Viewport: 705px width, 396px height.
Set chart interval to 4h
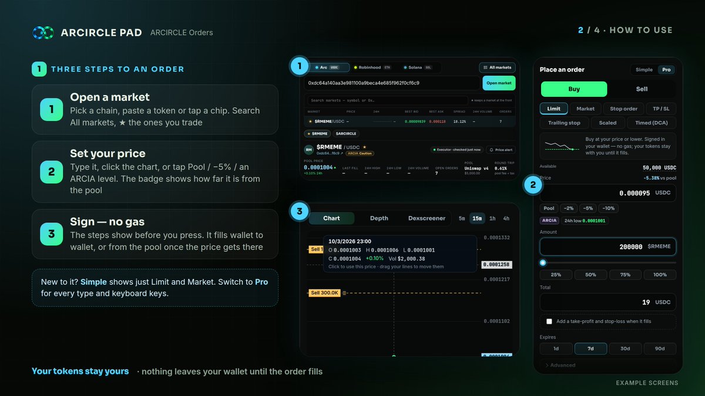(506, 218)
